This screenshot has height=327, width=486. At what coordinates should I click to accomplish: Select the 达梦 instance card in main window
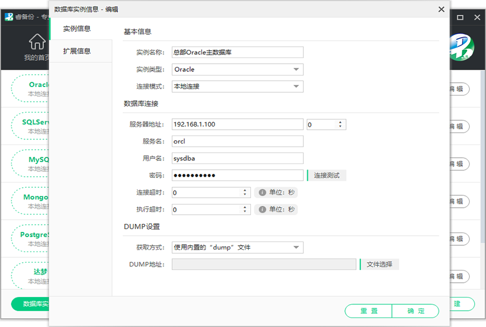31,275
